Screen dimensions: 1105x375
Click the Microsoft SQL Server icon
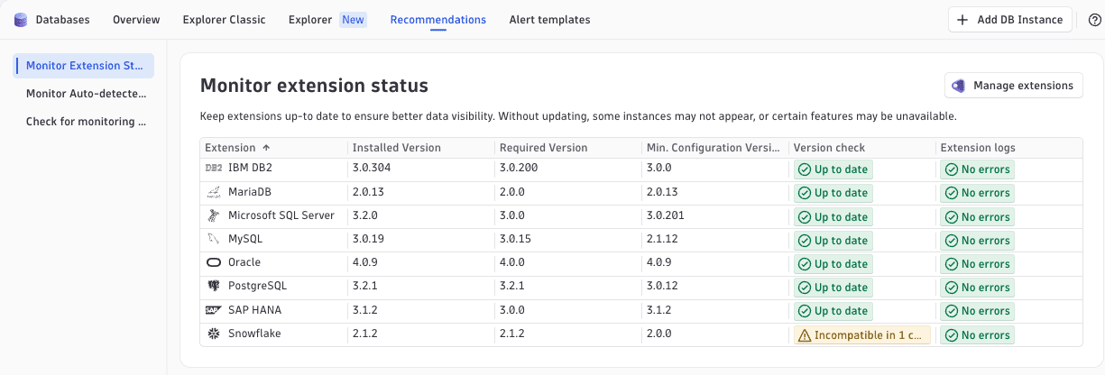pyautogui.click(x=214, y=215)
